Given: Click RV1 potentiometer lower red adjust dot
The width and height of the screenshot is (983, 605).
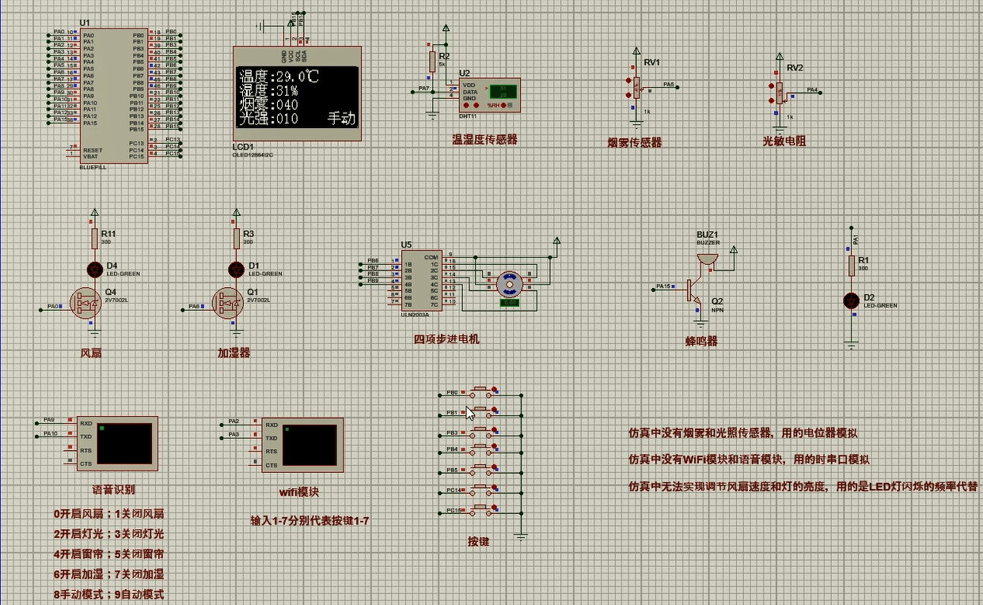Looking at the screenshot, I should [630, 96].
